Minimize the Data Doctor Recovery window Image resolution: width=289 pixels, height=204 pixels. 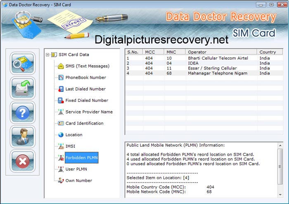coord(261,5)
